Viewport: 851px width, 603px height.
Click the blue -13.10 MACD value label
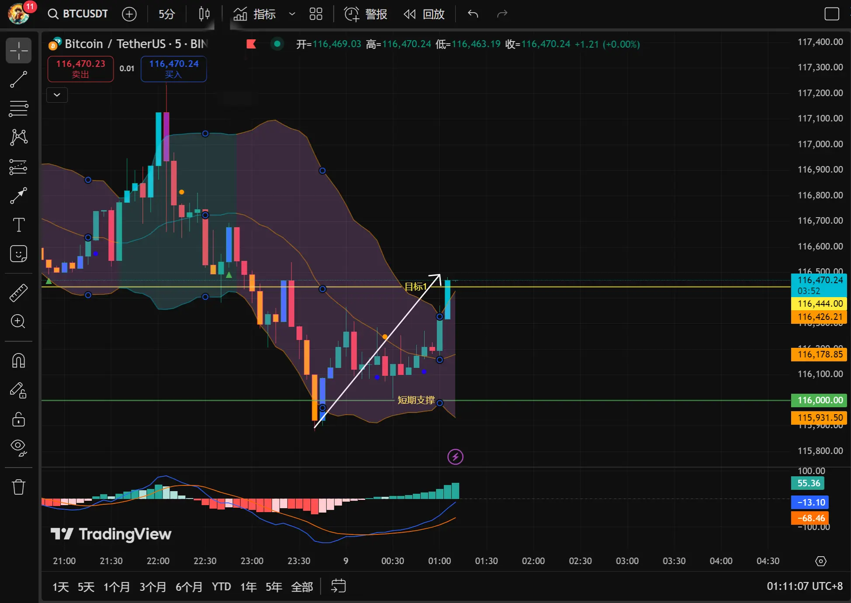pyautogui.click(x=810, y=502)
